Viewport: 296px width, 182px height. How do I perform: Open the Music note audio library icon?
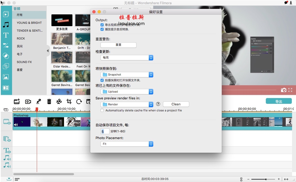coord(6,25)
